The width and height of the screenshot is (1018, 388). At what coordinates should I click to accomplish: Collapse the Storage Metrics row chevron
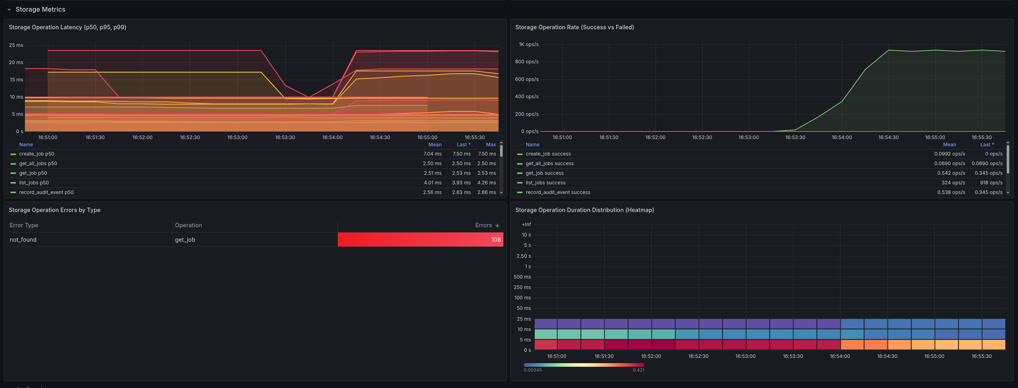coord(9,10)
